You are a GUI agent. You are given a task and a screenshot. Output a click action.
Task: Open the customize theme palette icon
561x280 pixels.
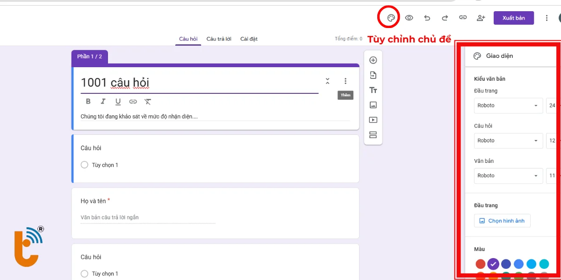391,18
